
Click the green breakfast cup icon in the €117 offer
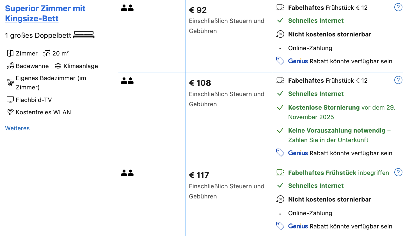pos(280,172)
